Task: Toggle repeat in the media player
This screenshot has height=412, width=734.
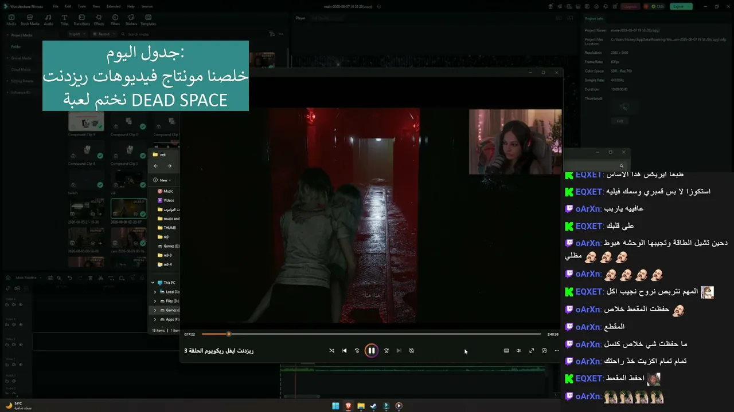Action: 411,351
